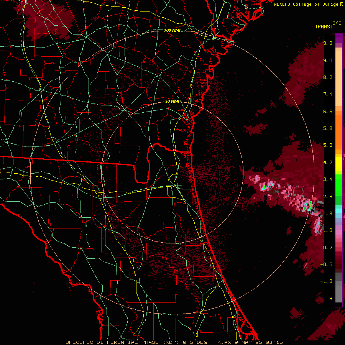Click the 4.2 value on KDP scale
Image resolution: width=345 pixels, height=345 pixels.
click(x=328, y=163)
